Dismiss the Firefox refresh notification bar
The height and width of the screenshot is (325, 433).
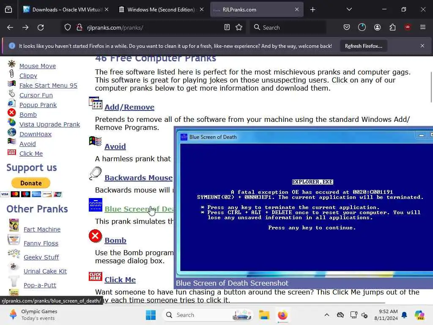tap(422, 46)
